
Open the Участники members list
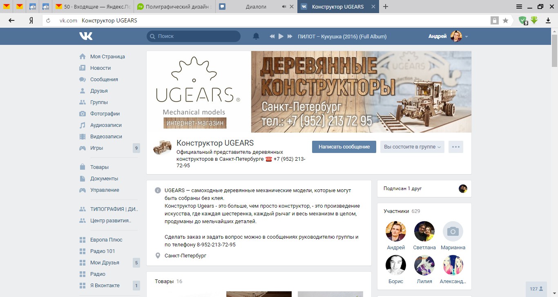point(402,211)
